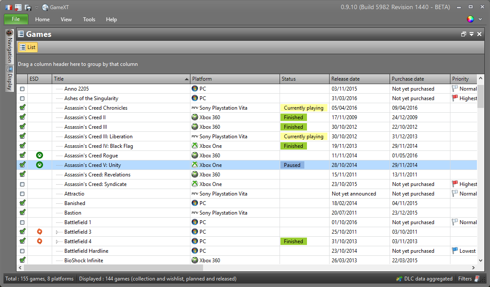The height and width of the screenshot is (287, 490).
Task: Click the DLC data aggregated puzzle icon
Action: pyautogui.click(x=399, y=279)
